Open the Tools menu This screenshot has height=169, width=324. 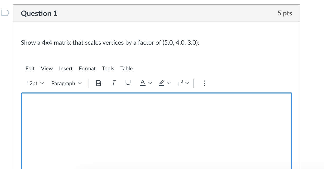click(x=108, y=69)
